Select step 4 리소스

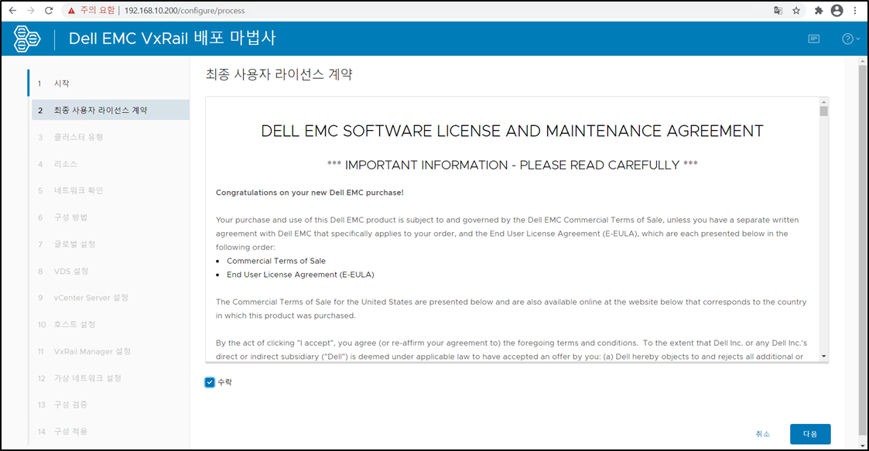point(110,164)
